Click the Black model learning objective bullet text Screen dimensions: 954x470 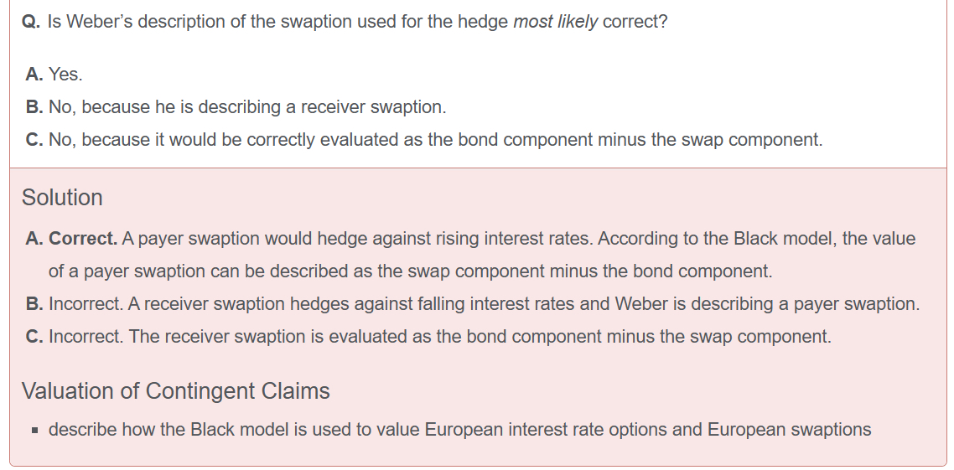[x=459, y=430]
